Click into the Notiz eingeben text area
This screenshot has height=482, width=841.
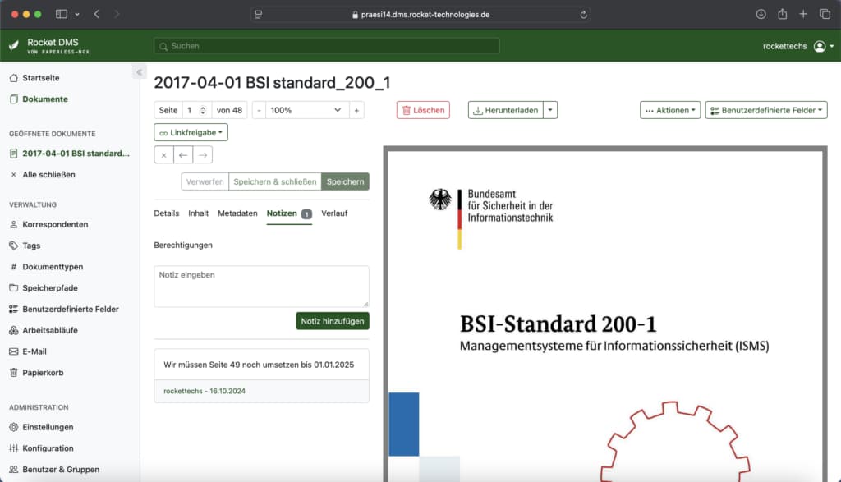(262, 287)
